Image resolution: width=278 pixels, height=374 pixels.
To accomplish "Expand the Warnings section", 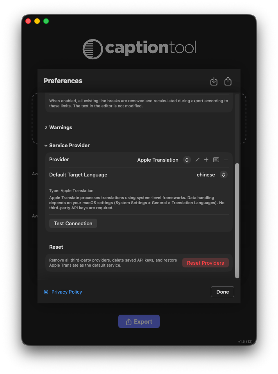I will click(x=46, y=128).
